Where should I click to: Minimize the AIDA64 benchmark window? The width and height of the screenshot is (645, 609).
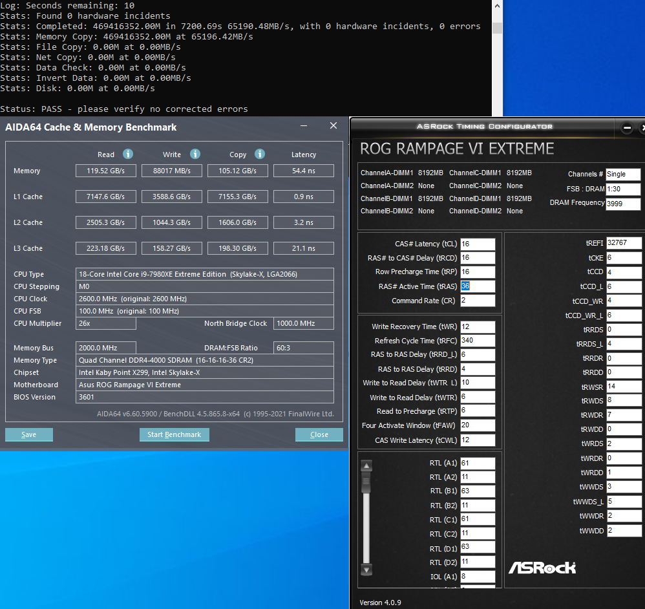[x=304, y=125]
